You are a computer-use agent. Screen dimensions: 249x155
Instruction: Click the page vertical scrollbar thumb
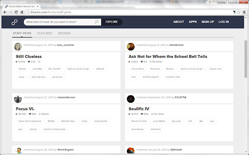245,59
